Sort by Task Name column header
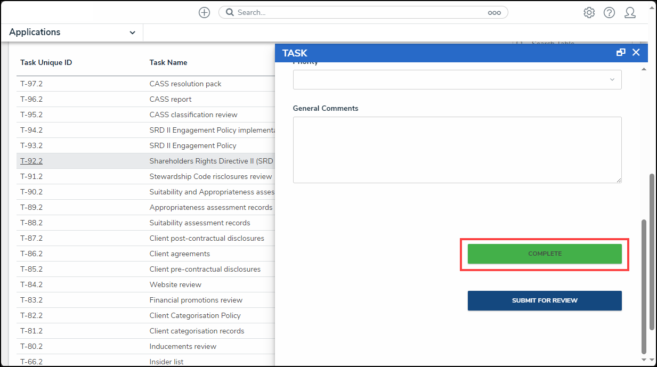The image size is (657, 367). (168, 62)
